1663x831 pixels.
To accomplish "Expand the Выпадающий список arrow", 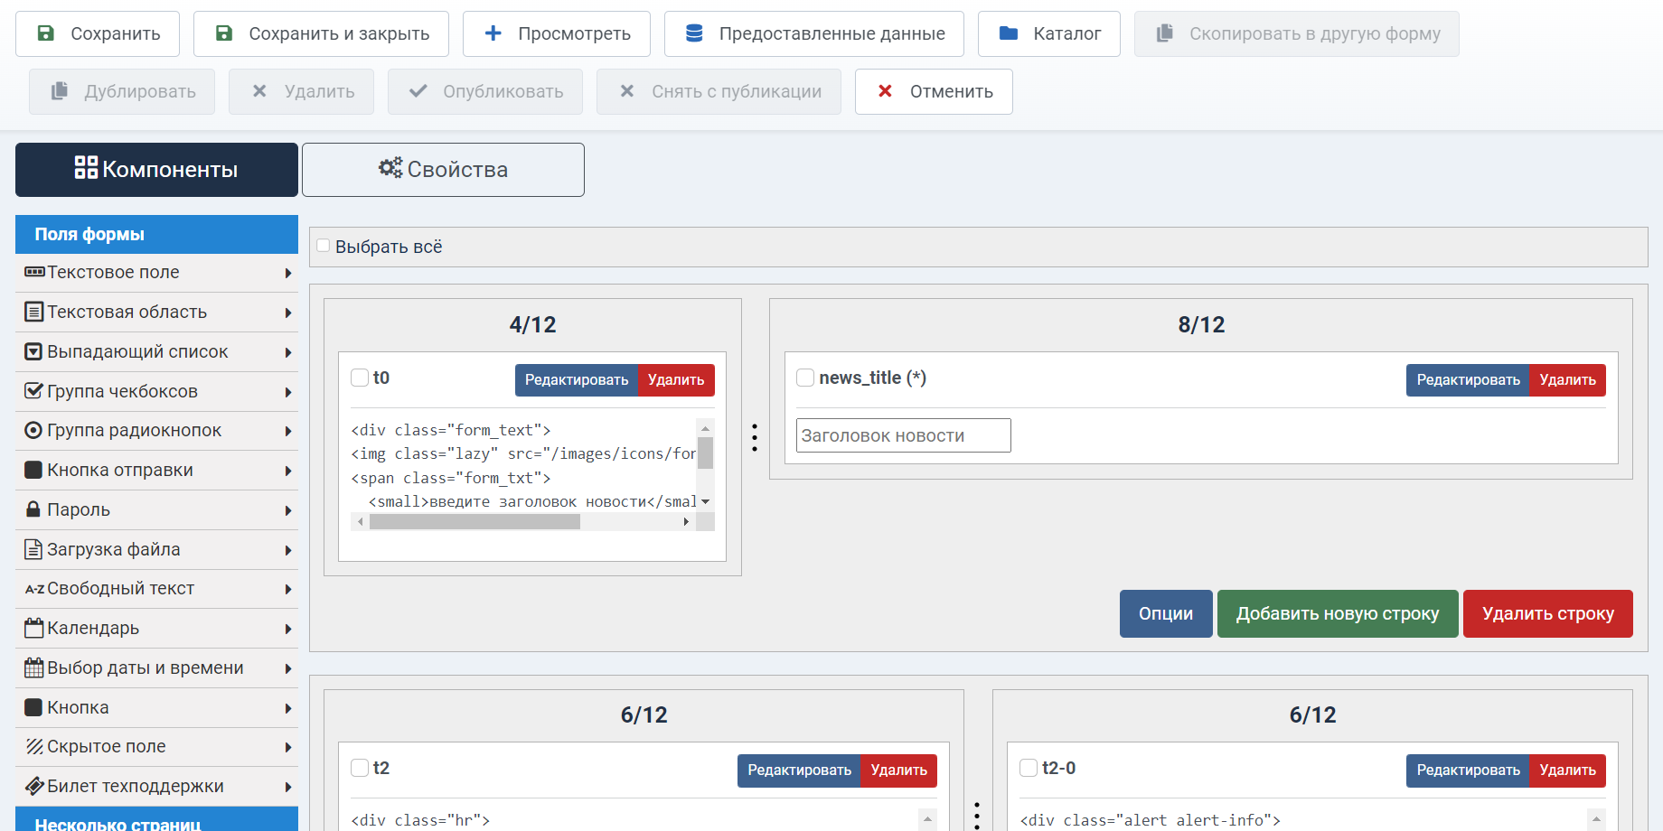I will [287, 352].
